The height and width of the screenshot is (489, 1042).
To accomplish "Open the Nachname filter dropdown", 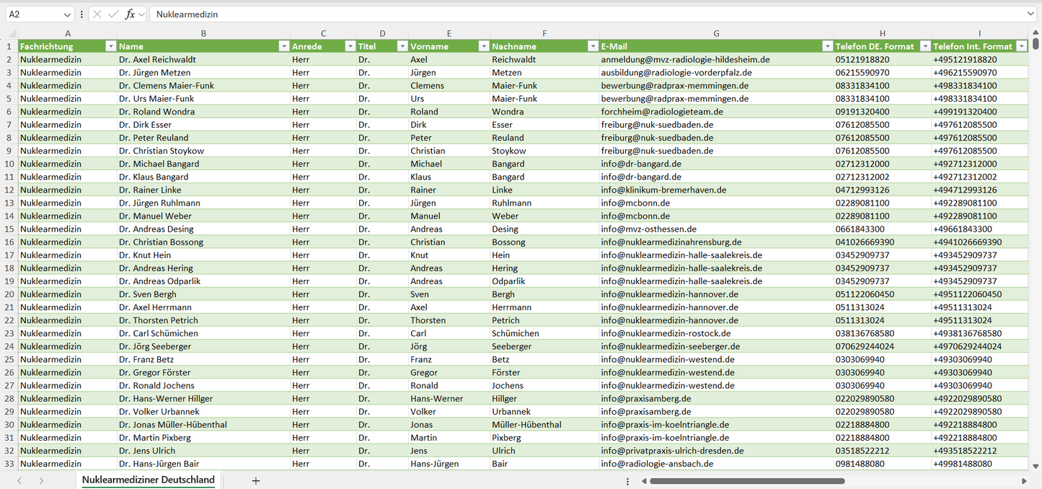I will (592, 46).
